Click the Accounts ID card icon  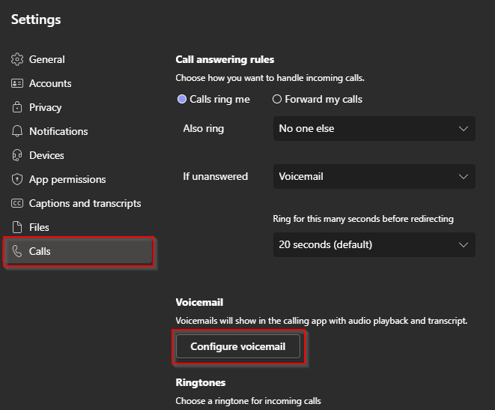(17, 83)
